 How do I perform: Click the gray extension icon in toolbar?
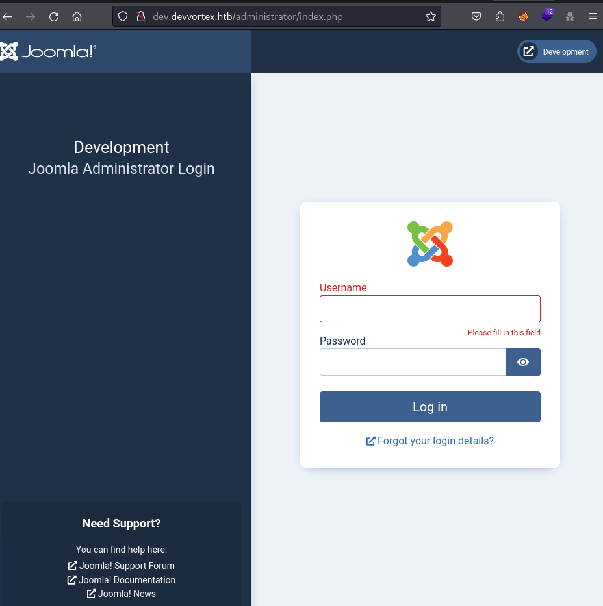[x=569, y=16]
